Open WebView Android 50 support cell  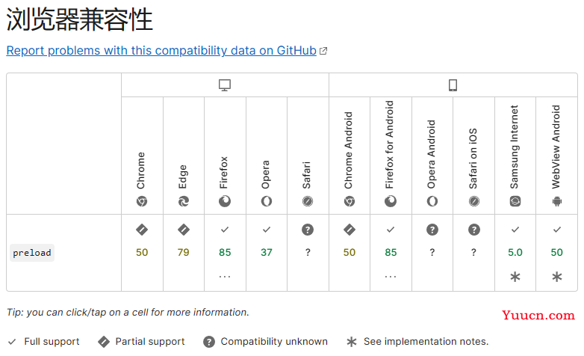coord(557,253)
